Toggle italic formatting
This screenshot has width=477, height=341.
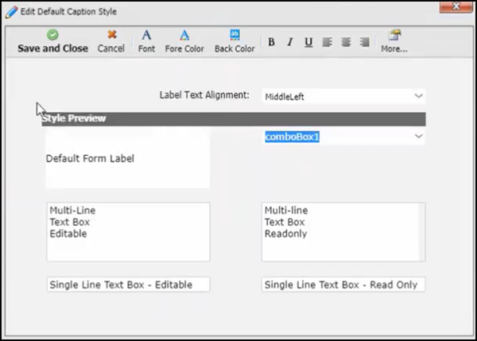290,42
